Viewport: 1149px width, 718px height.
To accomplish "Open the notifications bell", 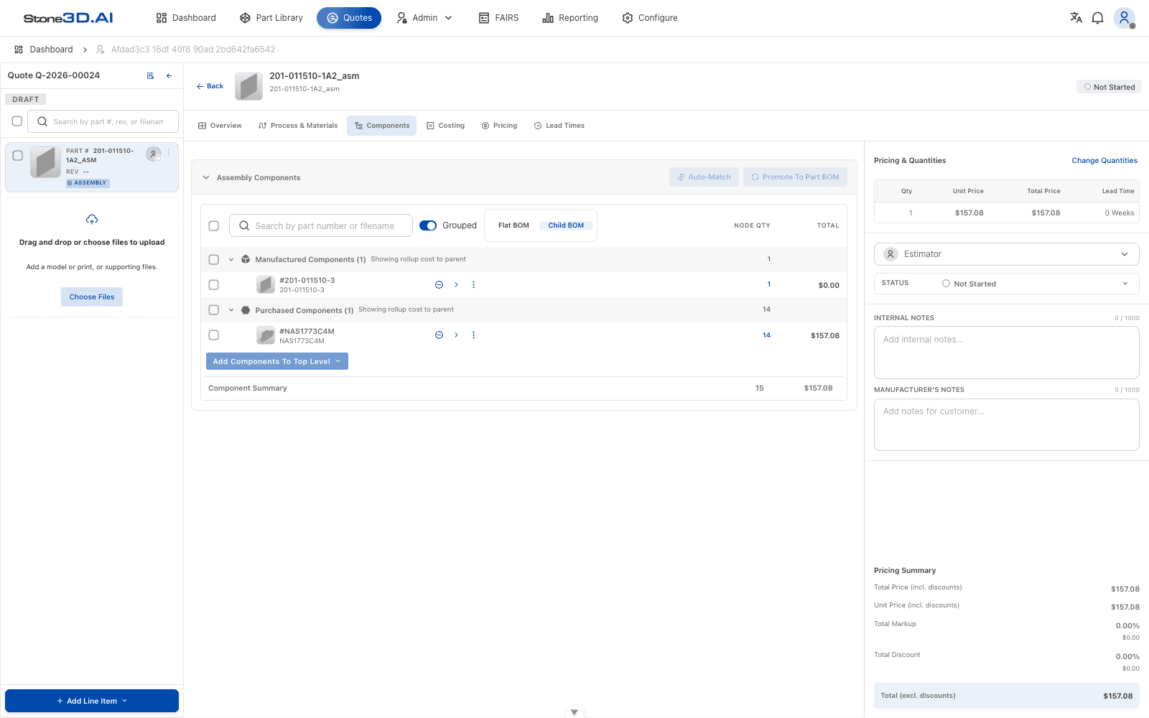I will (1097, 18).
